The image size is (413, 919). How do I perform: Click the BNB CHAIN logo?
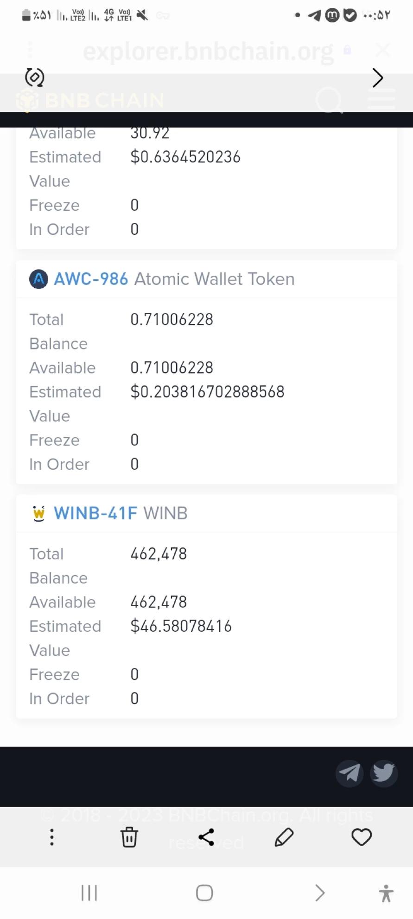(x=90, y=100)
